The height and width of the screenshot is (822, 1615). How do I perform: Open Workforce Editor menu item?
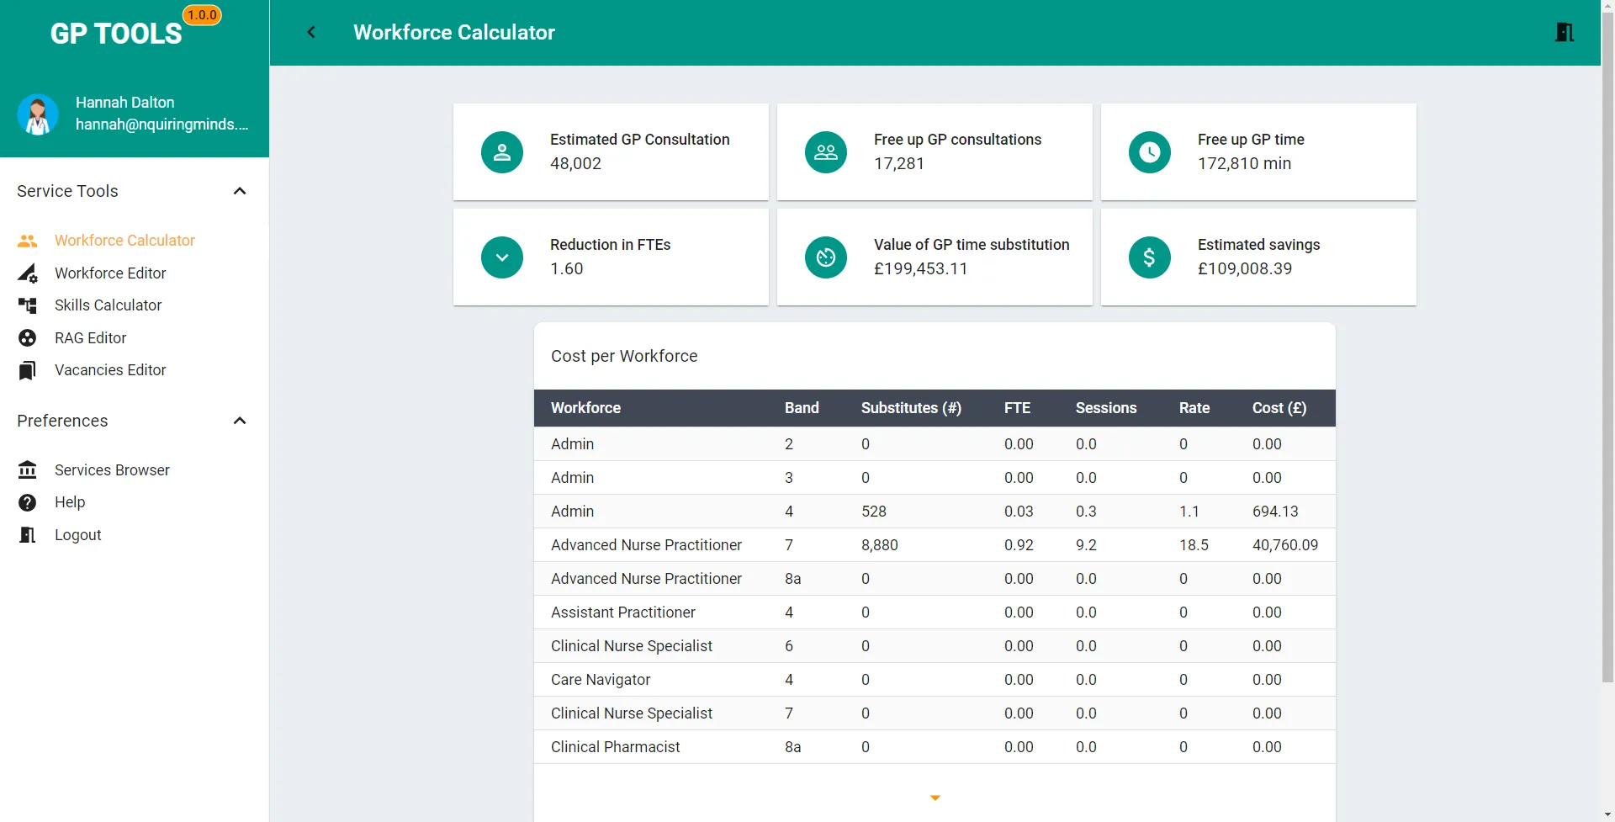coord(110,273)
